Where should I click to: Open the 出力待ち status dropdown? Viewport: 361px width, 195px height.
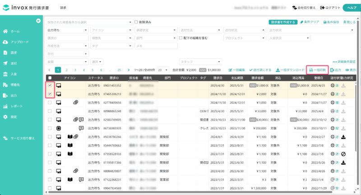pyautogui.click(x=67, y=30)
